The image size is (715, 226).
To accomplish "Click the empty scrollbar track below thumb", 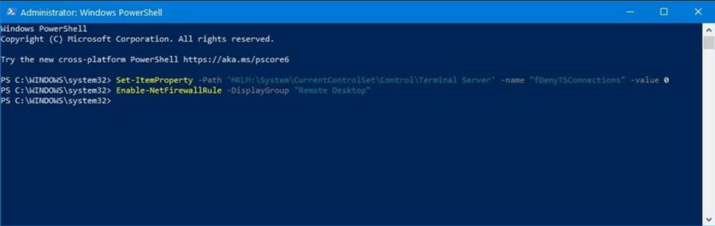I will point(709,132).
